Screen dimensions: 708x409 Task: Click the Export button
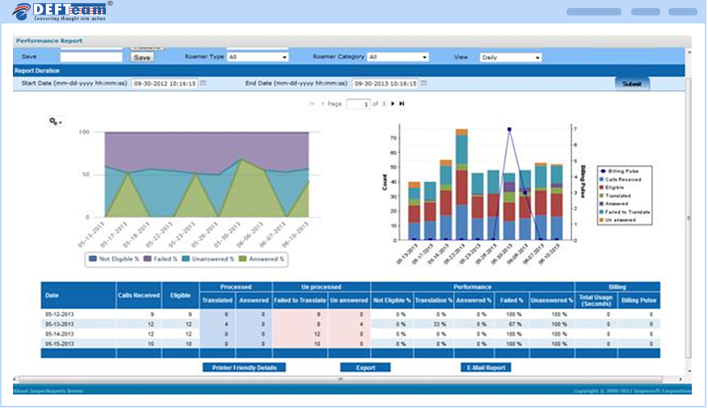point(365,367)
